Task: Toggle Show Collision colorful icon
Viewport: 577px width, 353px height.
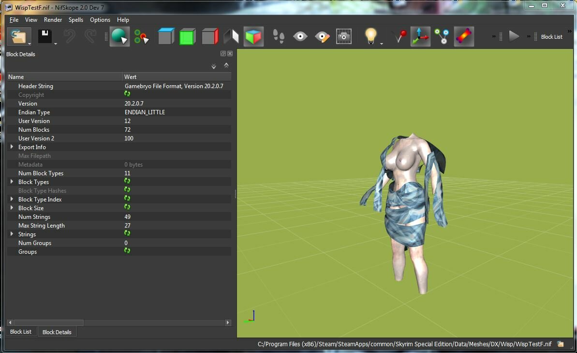Action: pyautogui.click(x=464, y=36)
